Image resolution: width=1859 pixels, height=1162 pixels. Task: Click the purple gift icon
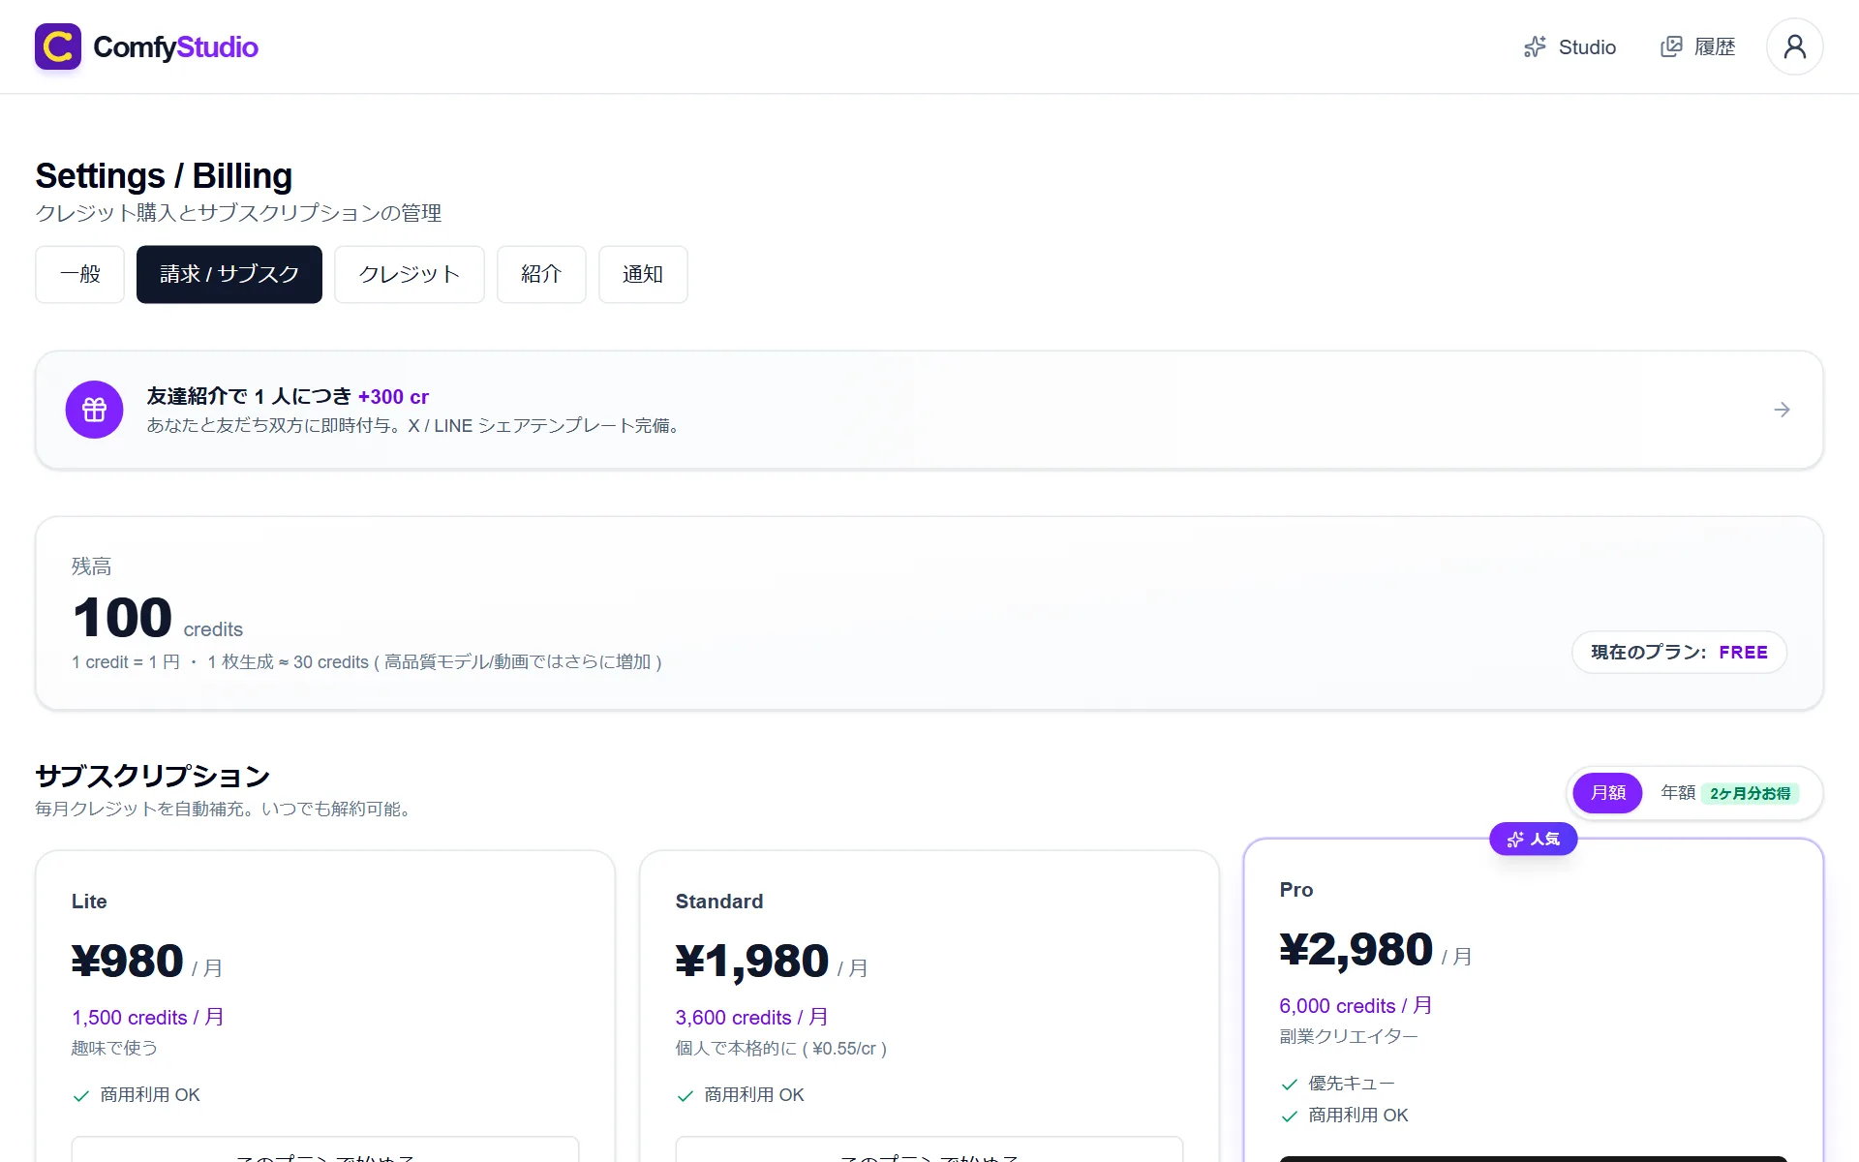click(94, 410)
